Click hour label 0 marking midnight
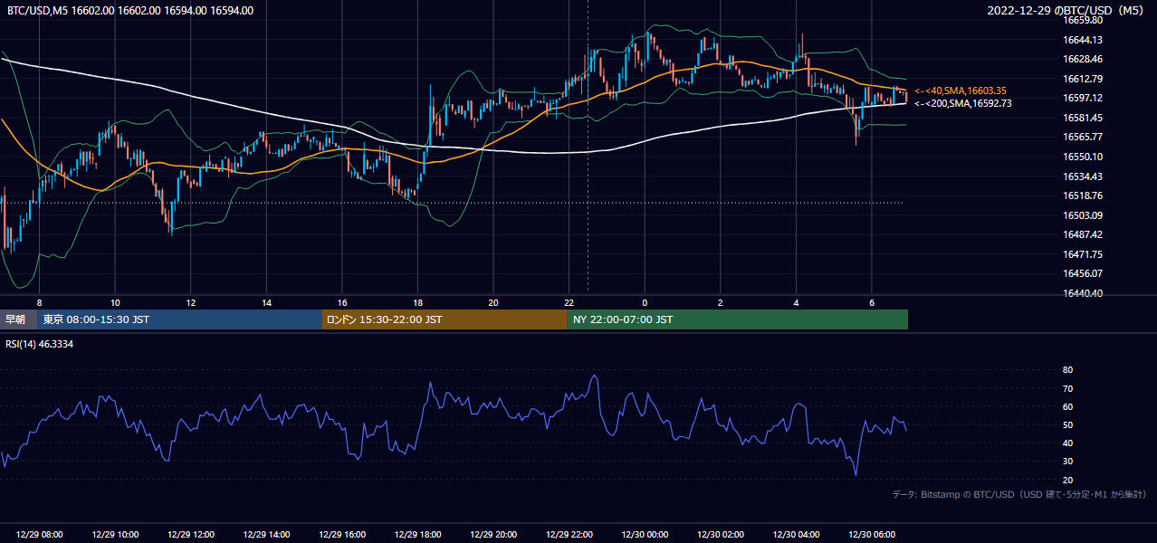1157x543 pixels. [x=645, y=302]
